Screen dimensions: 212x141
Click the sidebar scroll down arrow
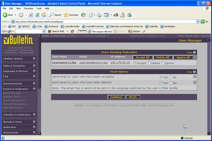pos(39,133)
